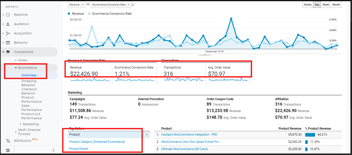This screenshot has height=155, width=352.
Task: Open HubSpot WooCommerce Integration - PRO product link
Action: point(189,135)
